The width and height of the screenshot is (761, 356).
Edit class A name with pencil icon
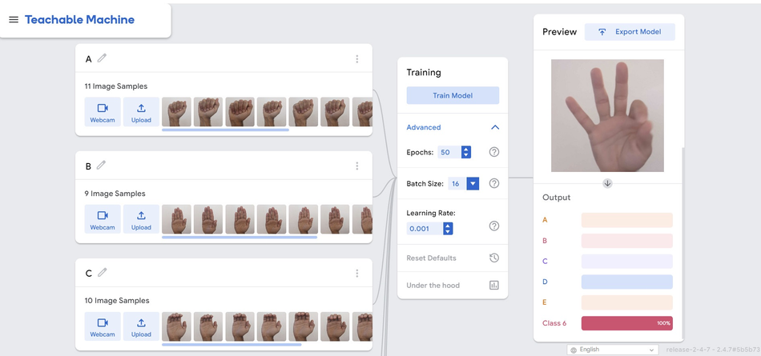point(102,58)
